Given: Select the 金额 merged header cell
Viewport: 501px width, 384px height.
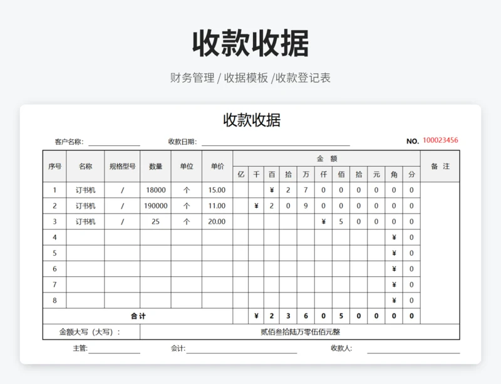Looking at the screenshot, I should pos(326,158).
